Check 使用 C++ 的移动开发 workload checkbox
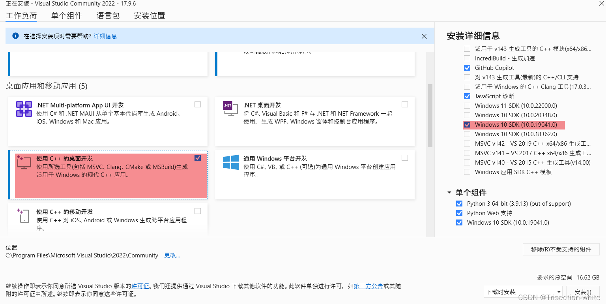606x304 pixels. [198, 211]
